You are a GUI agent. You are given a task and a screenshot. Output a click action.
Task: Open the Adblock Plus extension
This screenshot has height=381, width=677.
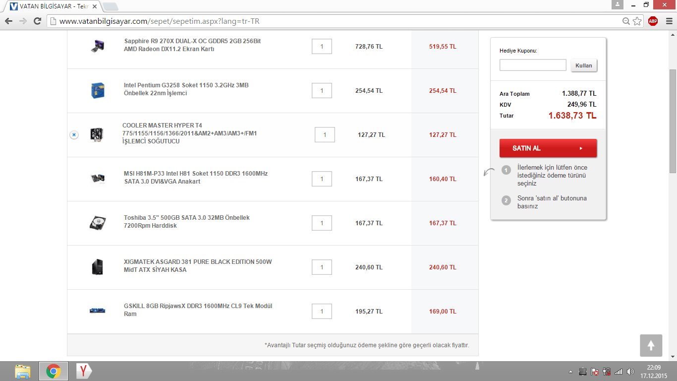(x=653, y=21)
